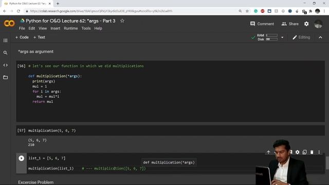Run the list_1 code cell

tap(21, 158)
